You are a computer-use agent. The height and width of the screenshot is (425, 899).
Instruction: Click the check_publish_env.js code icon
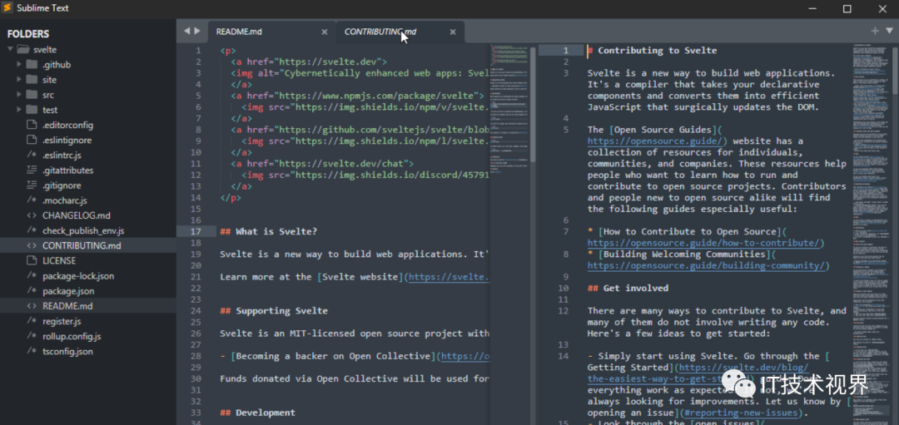[32, 231]
